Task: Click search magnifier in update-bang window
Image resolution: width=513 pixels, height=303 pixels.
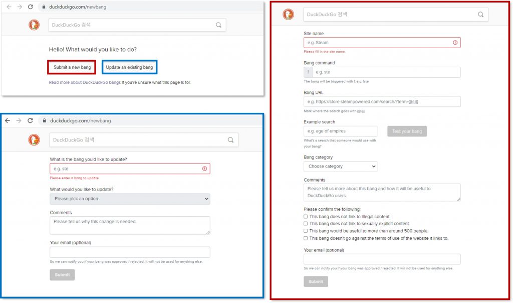Action: pos(230,140)
